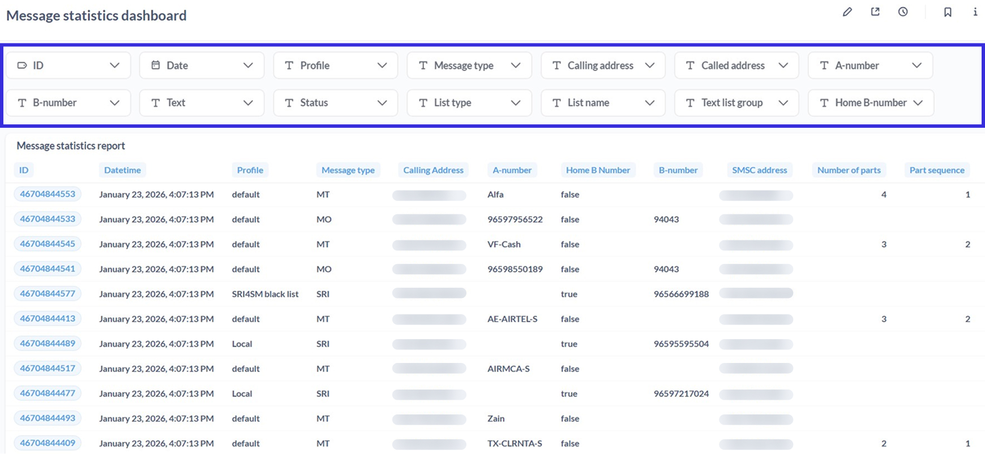Click the A-number cell 'TX-CLRNTA-S'

515,443
